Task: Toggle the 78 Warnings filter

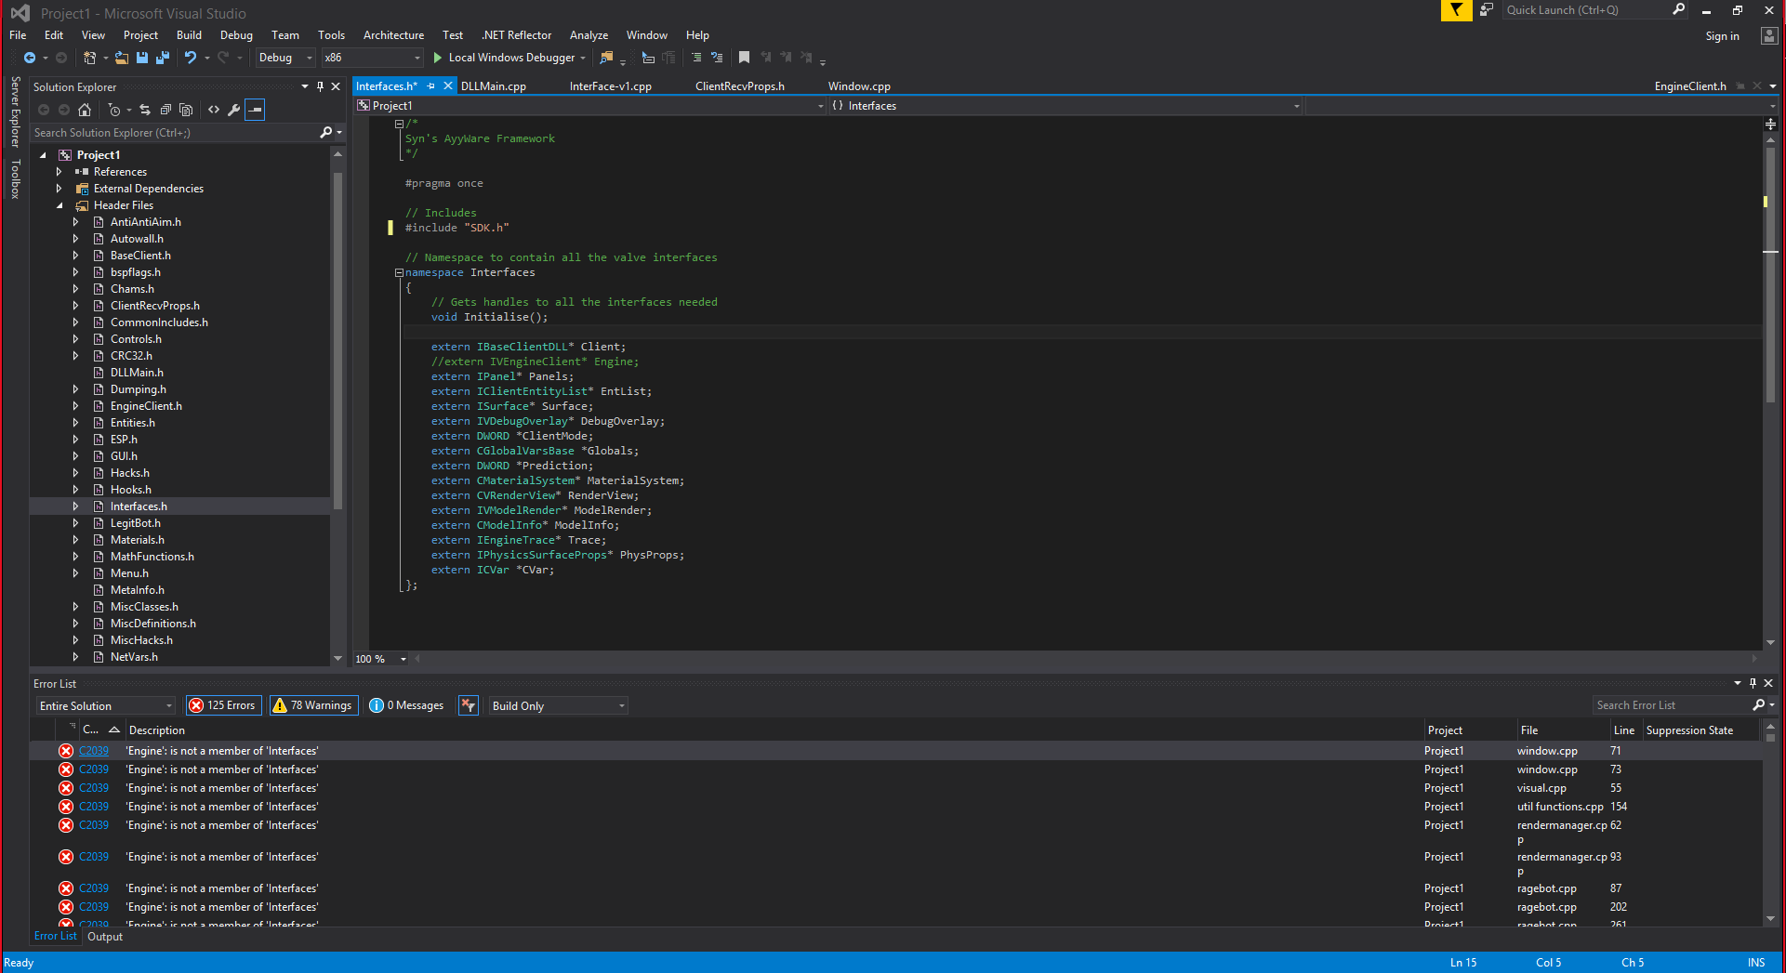Action: 312,705
